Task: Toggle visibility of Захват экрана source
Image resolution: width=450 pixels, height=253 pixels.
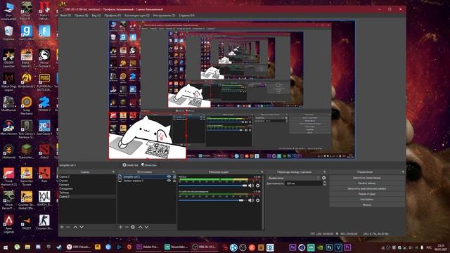Action: pos(169,181)
